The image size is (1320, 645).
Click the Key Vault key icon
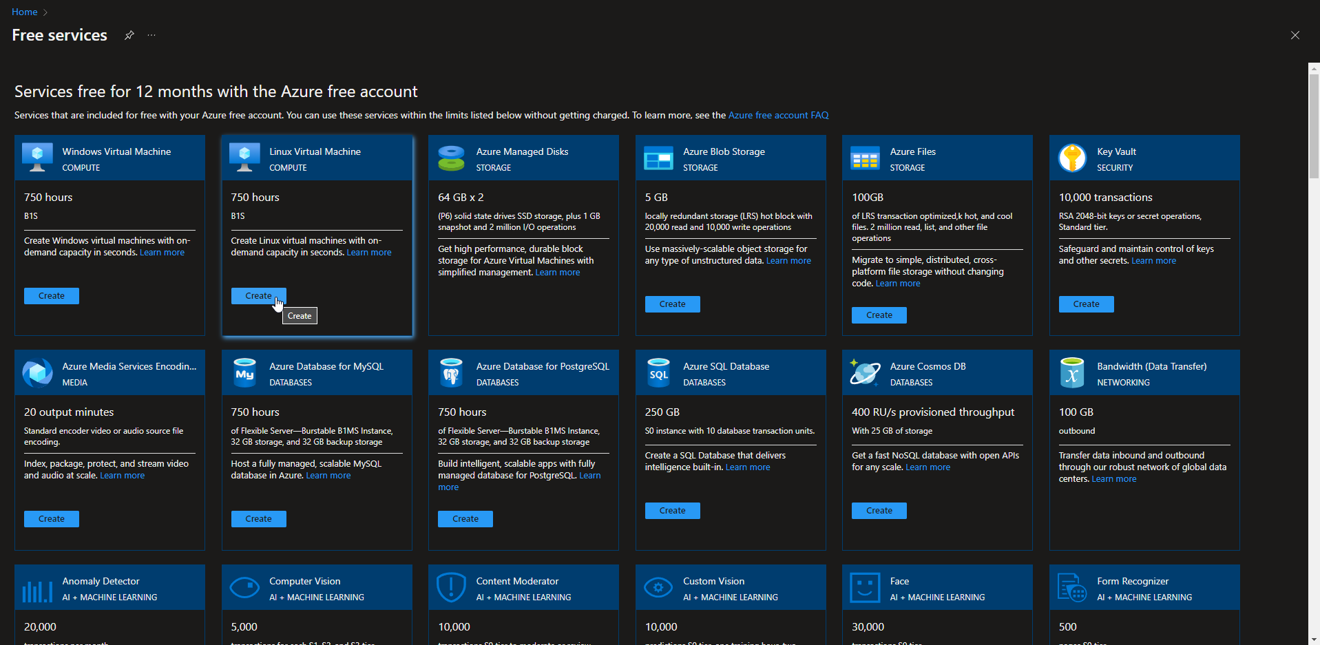point(1071,158)
